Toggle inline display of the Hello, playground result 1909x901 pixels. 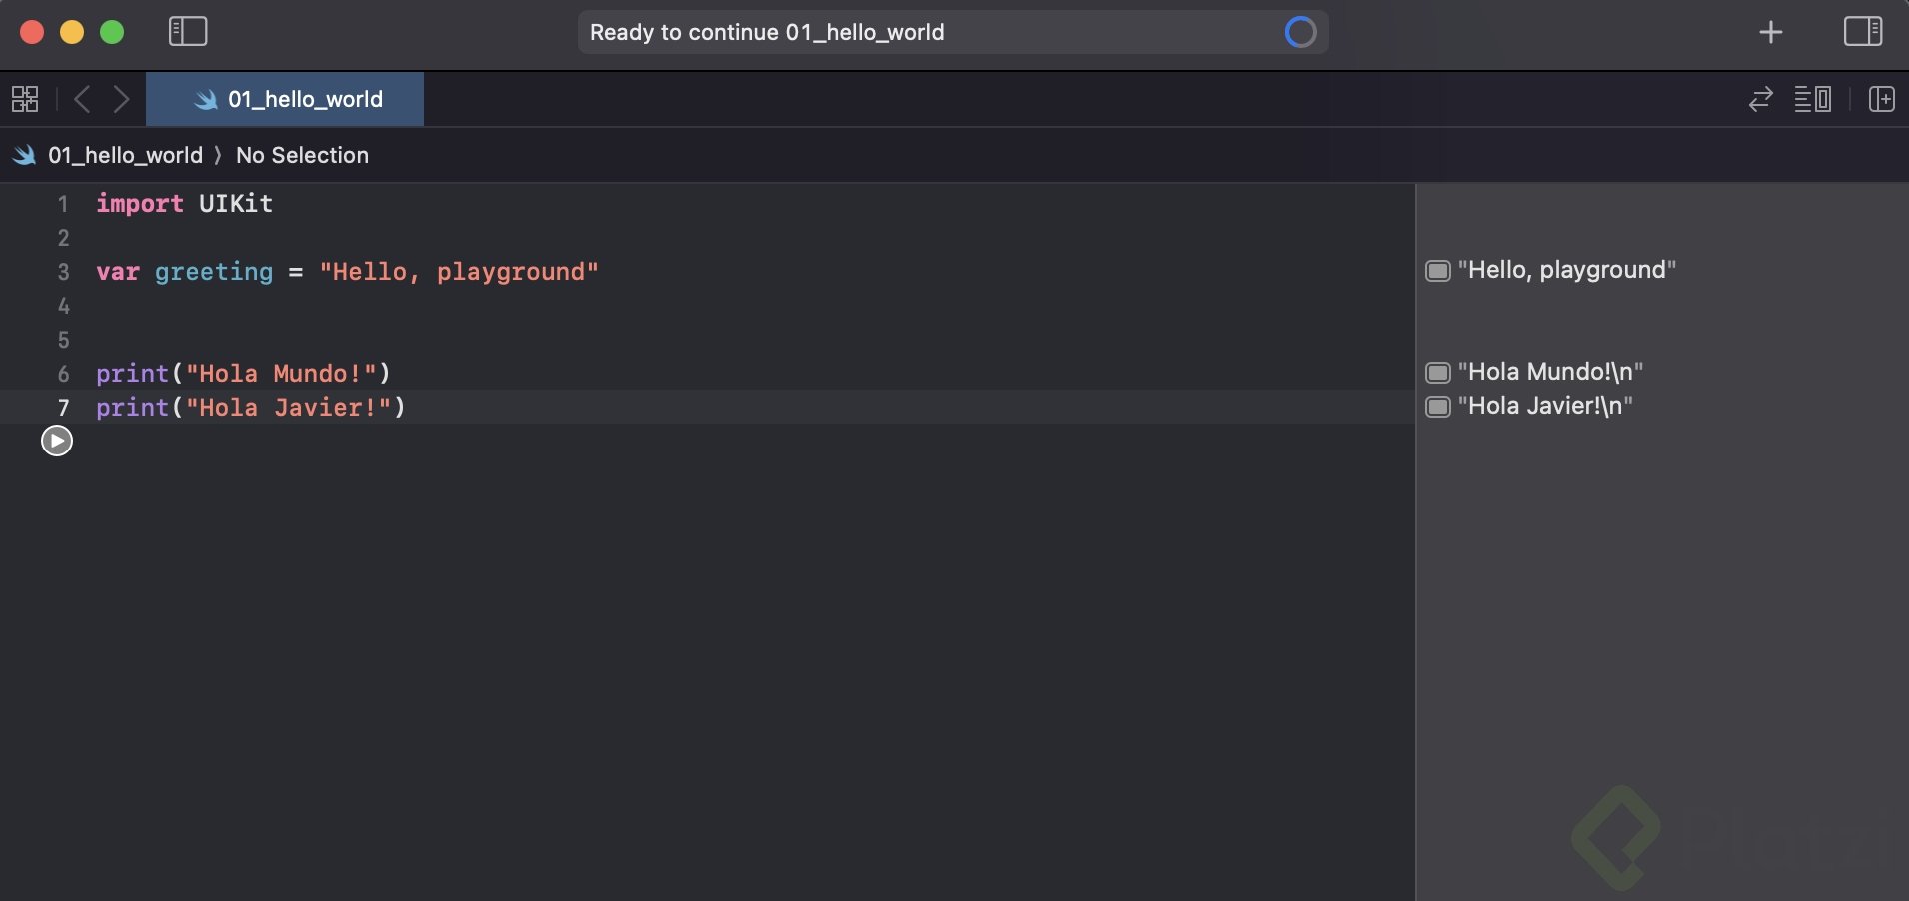1438,271
